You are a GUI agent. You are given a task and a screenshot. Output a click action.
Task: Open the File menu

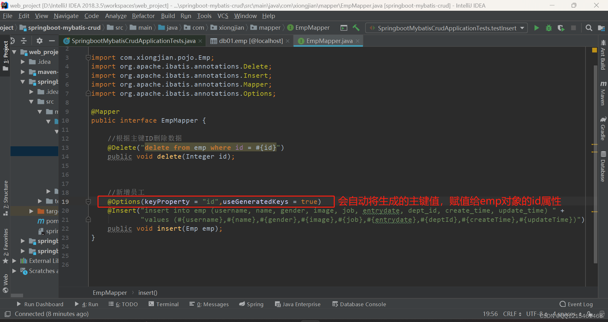click(x=7, y=16)
